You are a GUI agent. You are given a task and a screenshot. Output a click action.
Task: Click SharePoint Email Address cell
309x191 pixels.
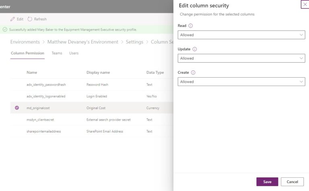tap(105, 131)
